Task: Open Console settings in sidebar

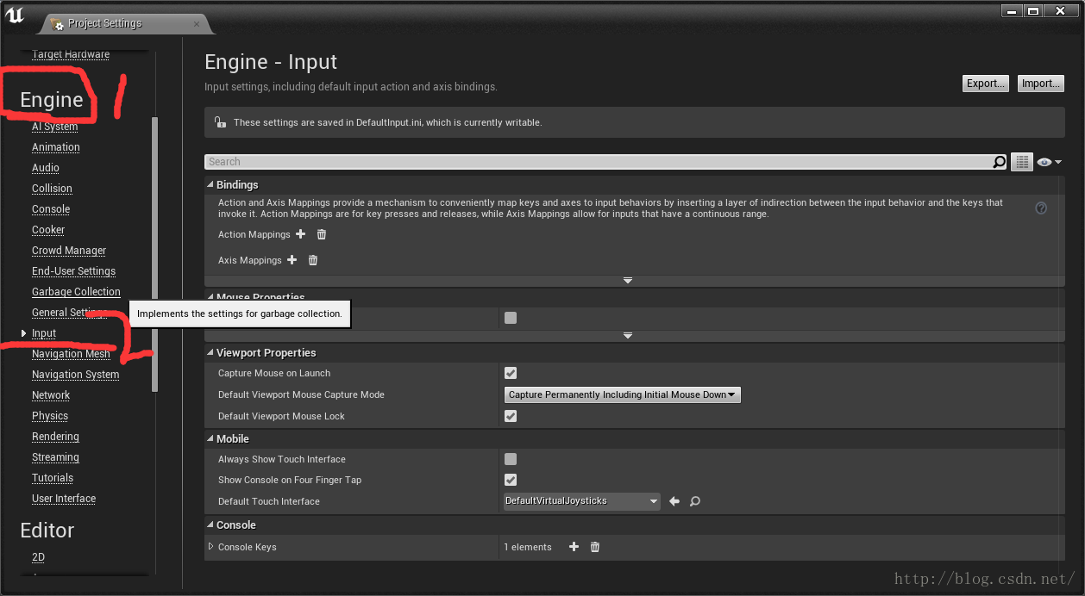Action: 51,209
